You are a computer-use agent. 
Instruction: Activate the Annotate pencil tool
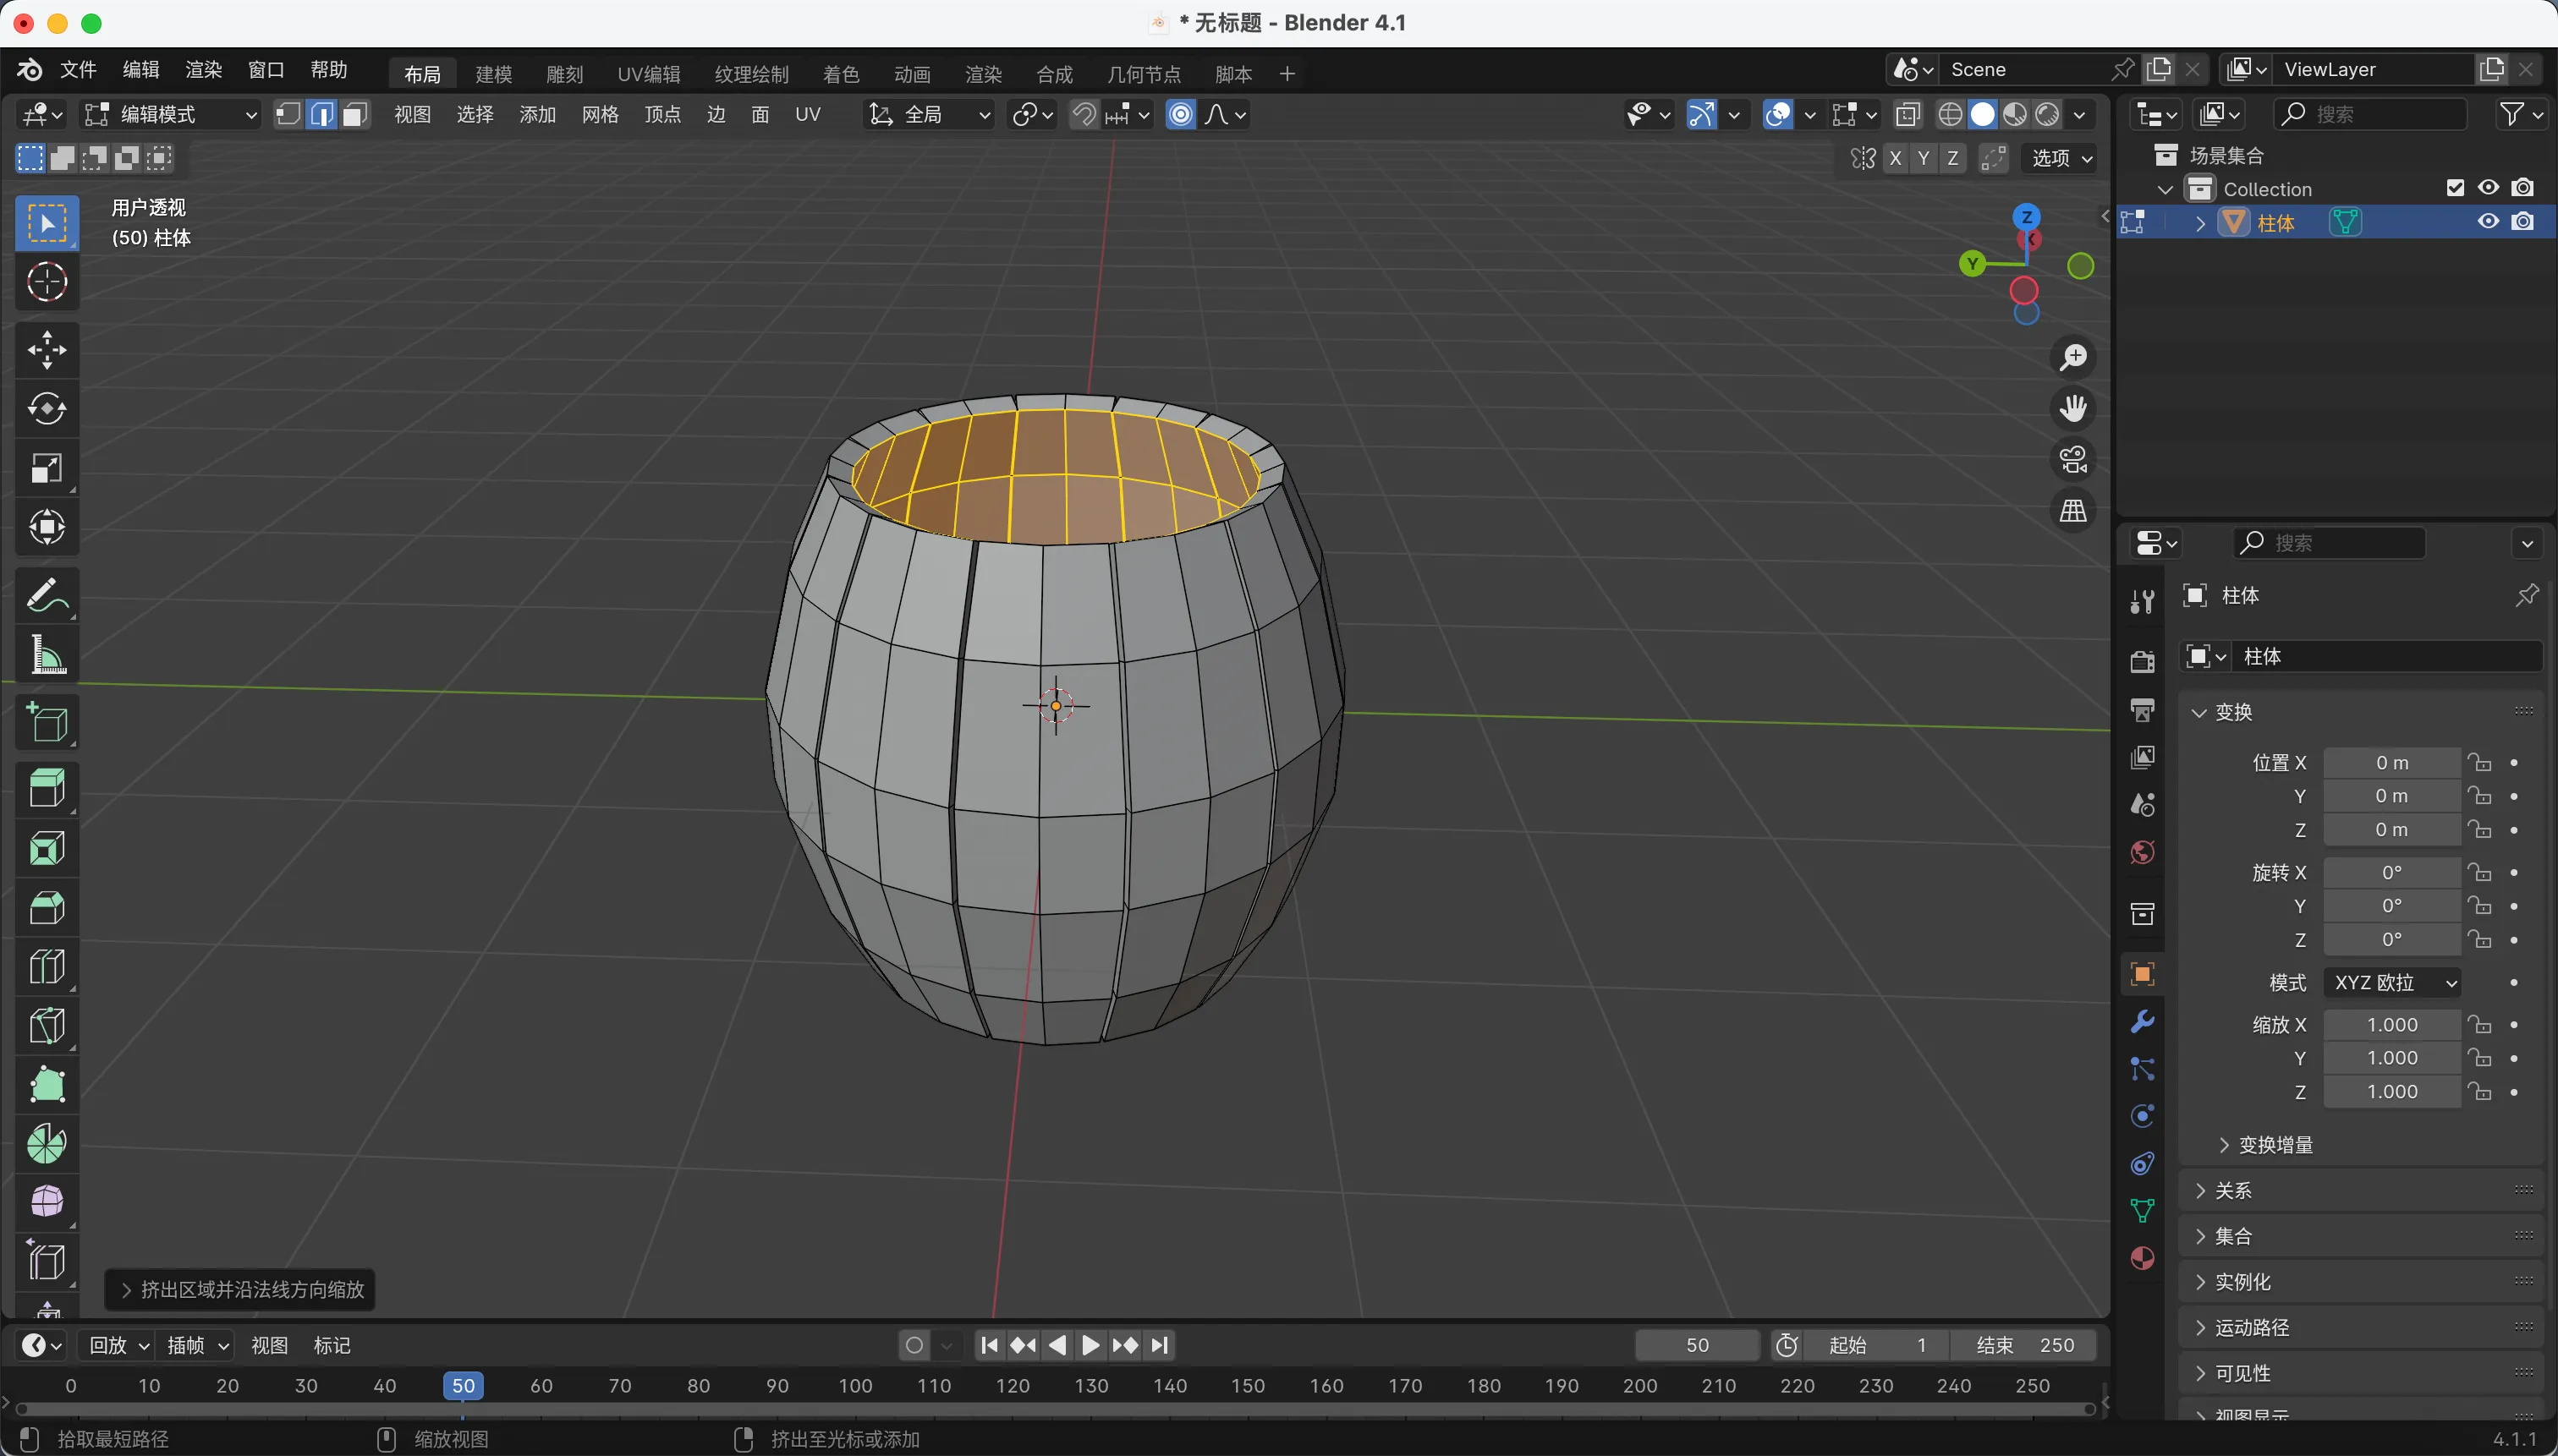click(47, 596)
